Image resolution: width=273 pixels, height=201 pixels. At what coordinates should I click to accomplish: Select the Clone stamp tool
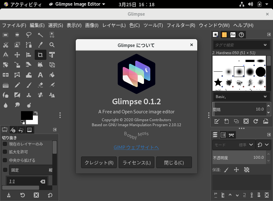tap(28, 95)
